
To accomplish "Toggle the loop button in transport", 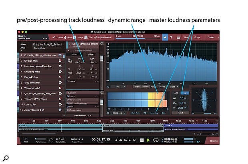I will [156, 140].
